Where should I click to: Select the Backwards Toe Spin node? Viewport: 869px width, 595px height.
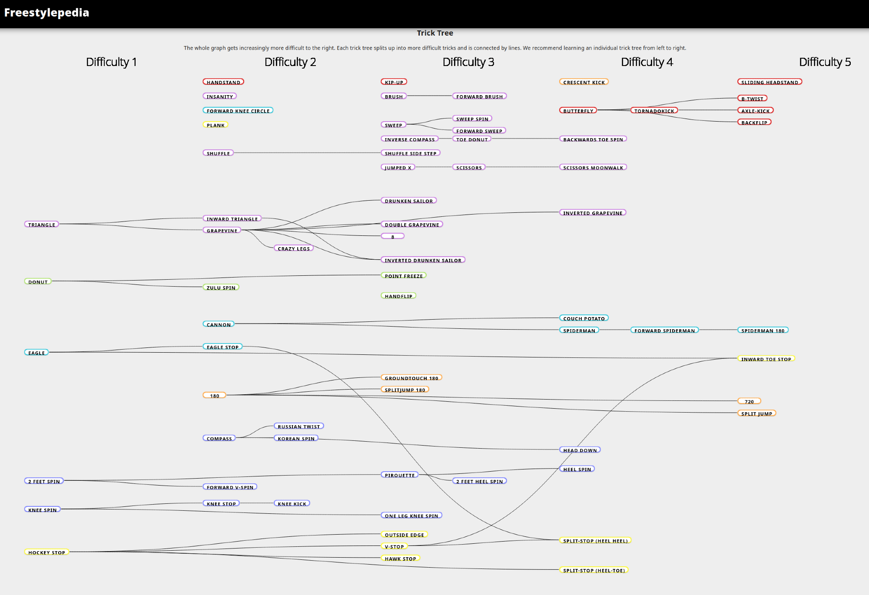pyautogui.click(x=593, y=139)
